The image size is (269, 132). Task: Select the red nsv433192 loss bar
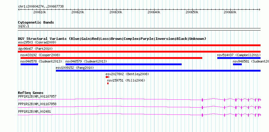[111, 58]
